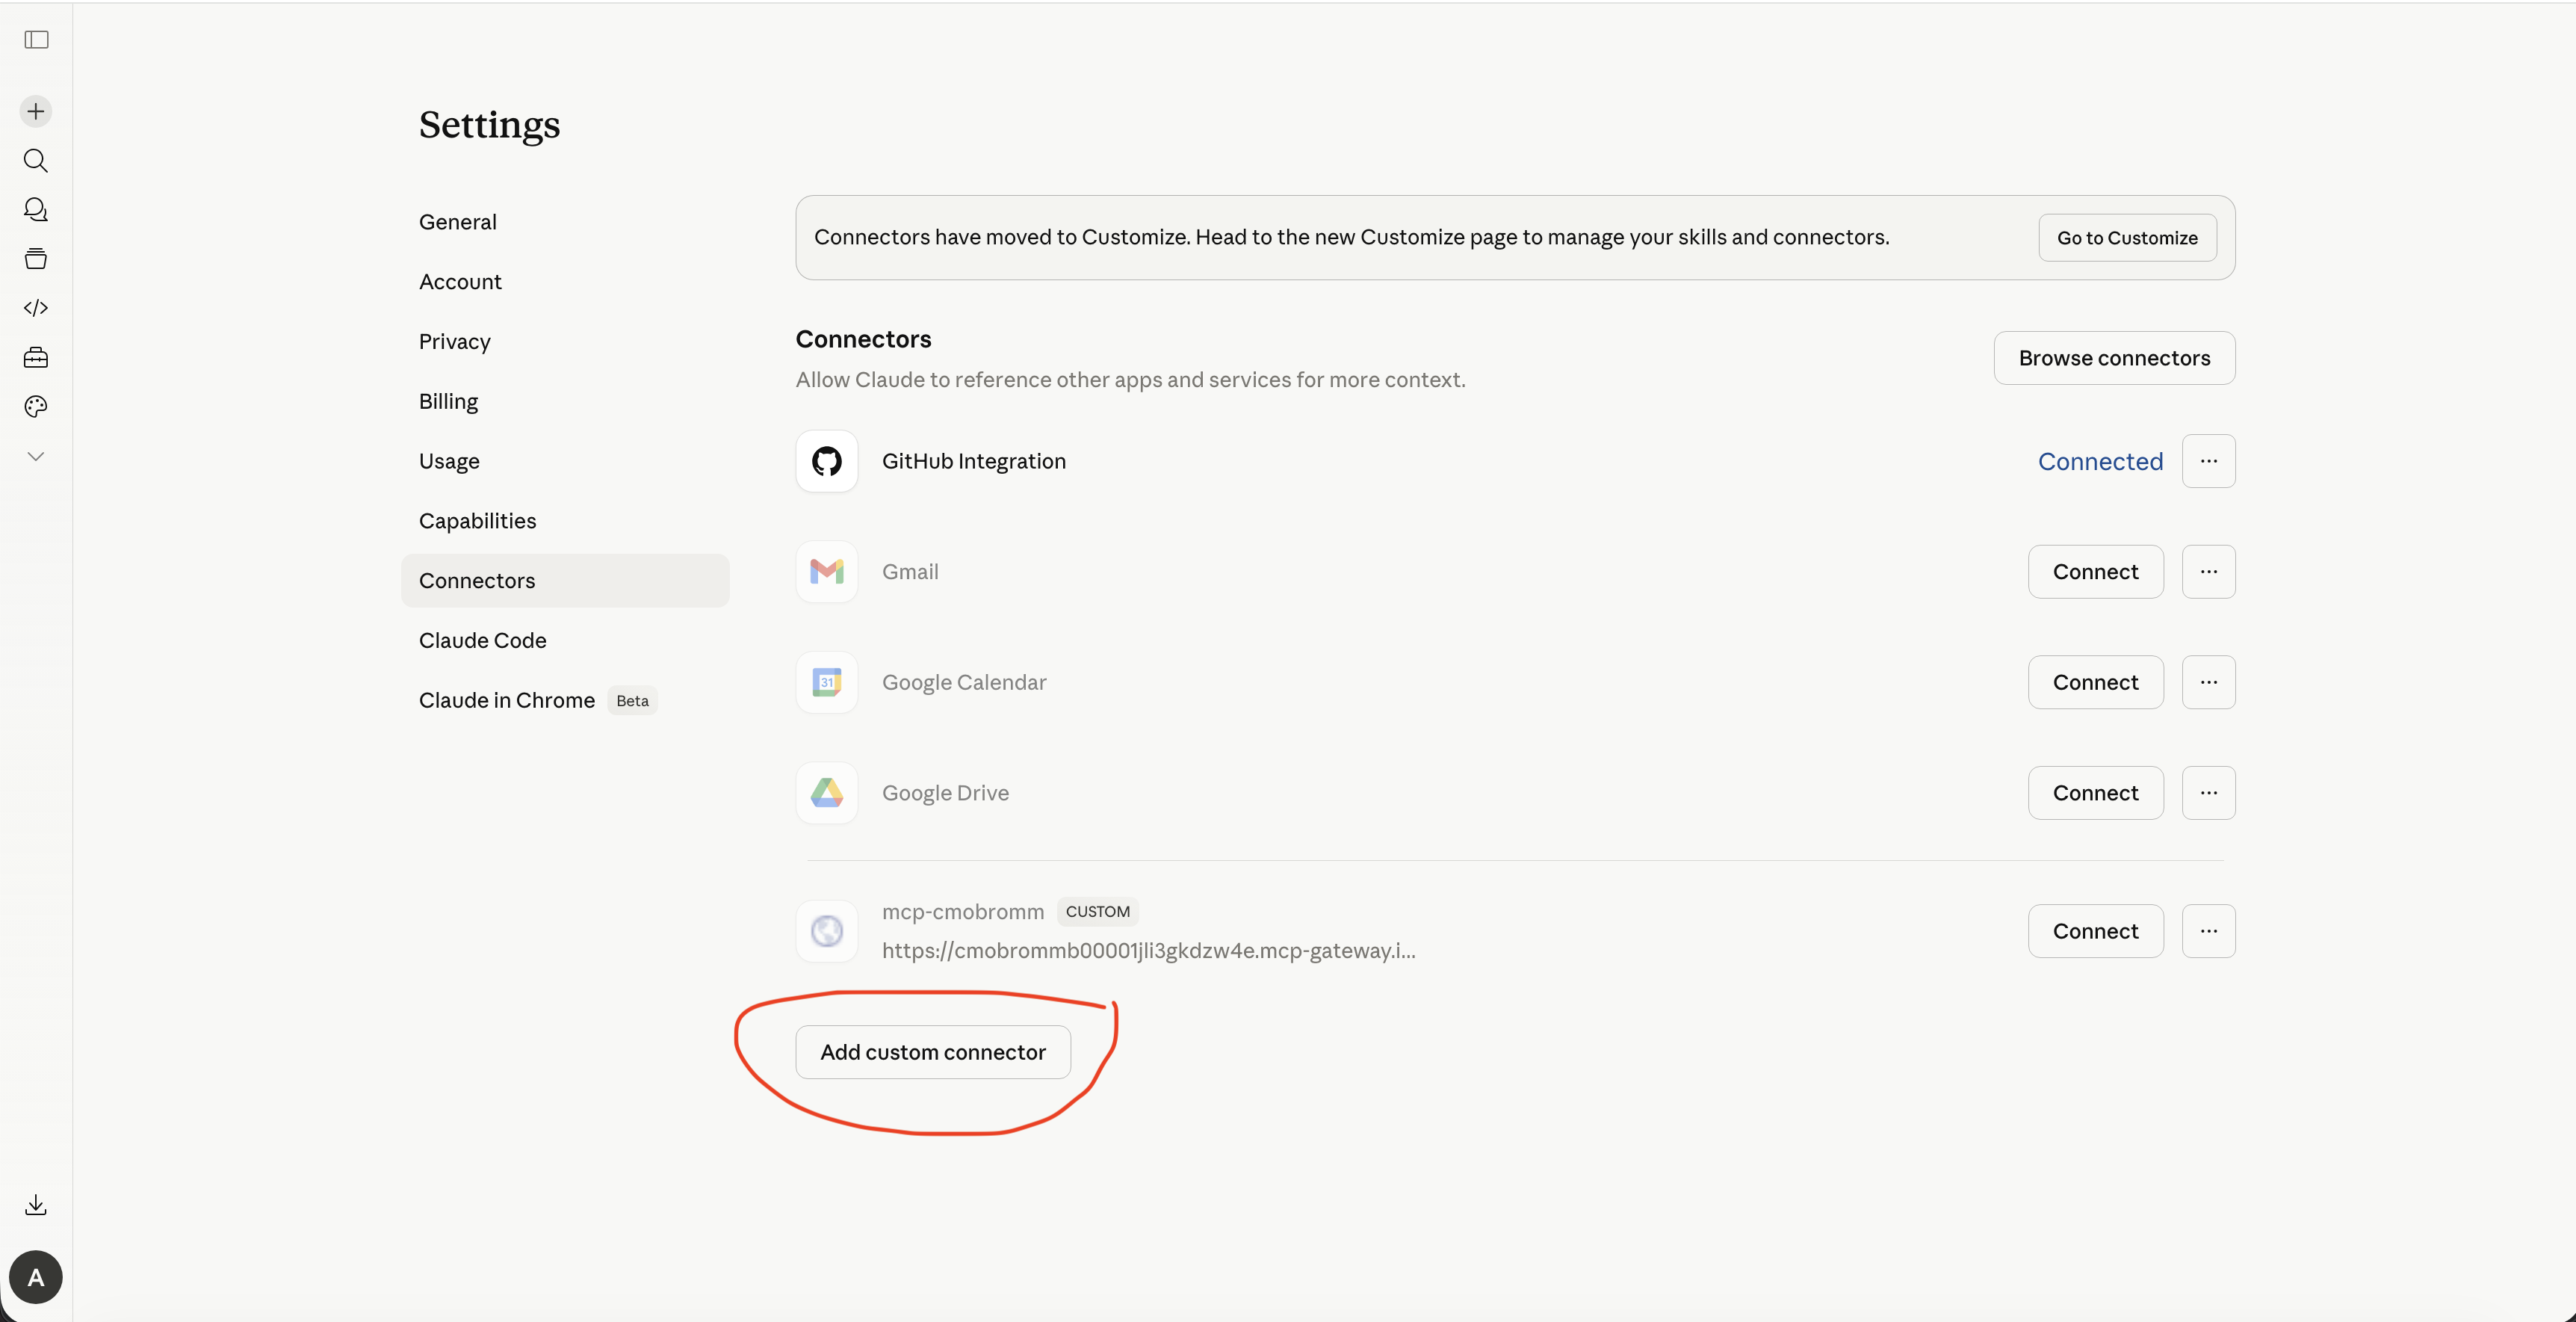Open more options for GitHub Integration
This screenshot has height=1322, width=2576.
2208,461
